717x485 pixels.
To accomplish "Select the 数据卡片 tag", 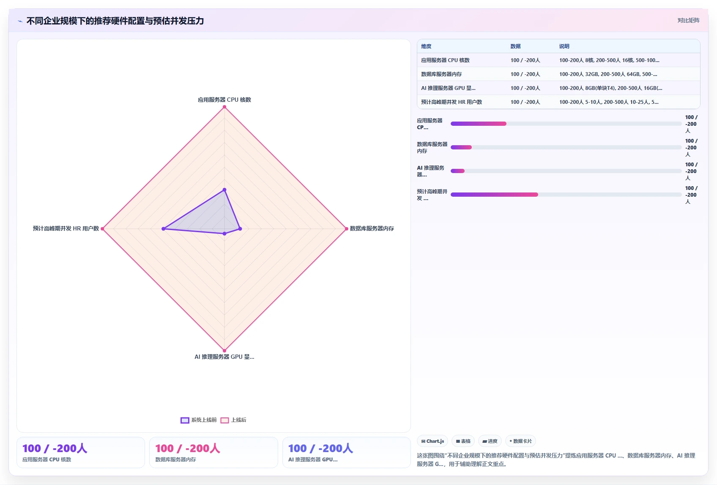I will (521, 441).
